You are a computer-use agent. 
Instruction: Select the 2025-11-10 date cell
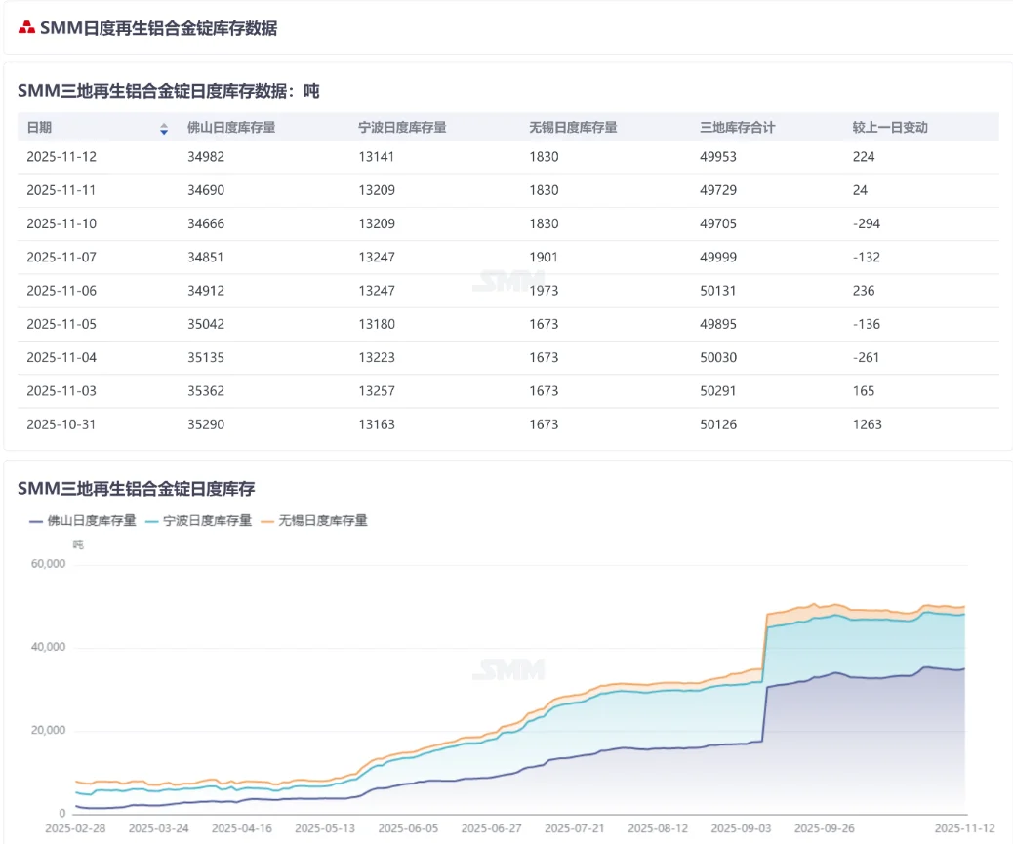[x=61, y=224]
